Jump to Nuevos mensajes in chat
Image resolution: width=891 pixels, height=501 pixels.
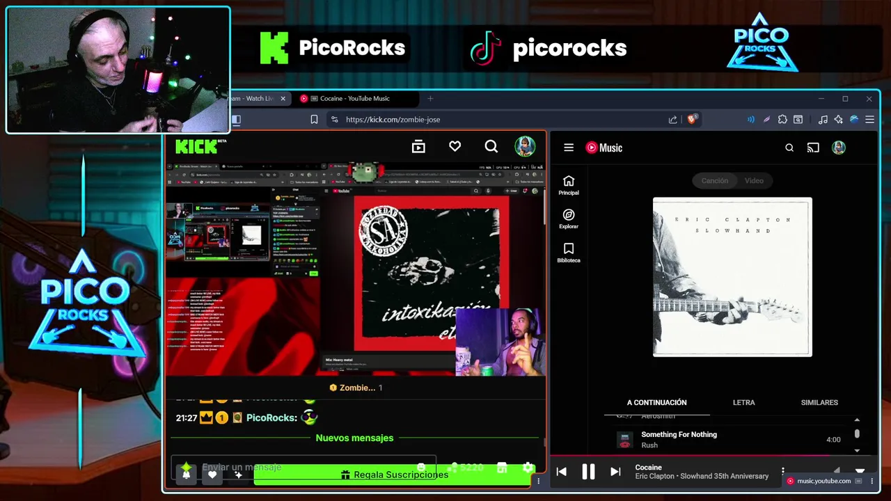point(354,438)
